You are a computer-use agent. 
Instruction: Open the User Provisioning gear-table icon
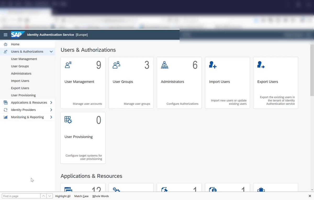(68, 120)
